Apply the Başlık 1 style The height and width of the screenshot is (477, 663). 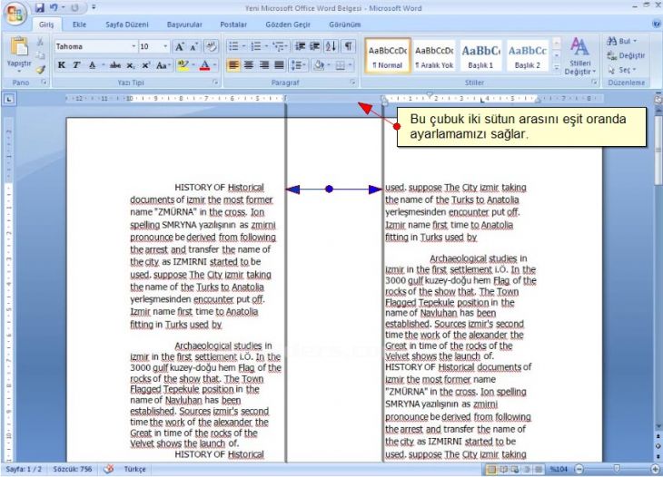480,55
